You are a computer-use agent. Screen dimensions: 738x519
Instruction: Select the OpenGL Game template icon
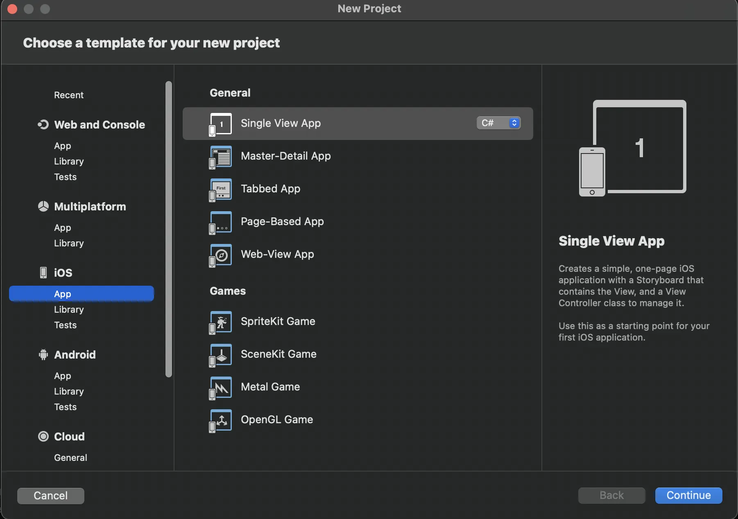click(220, 421)
